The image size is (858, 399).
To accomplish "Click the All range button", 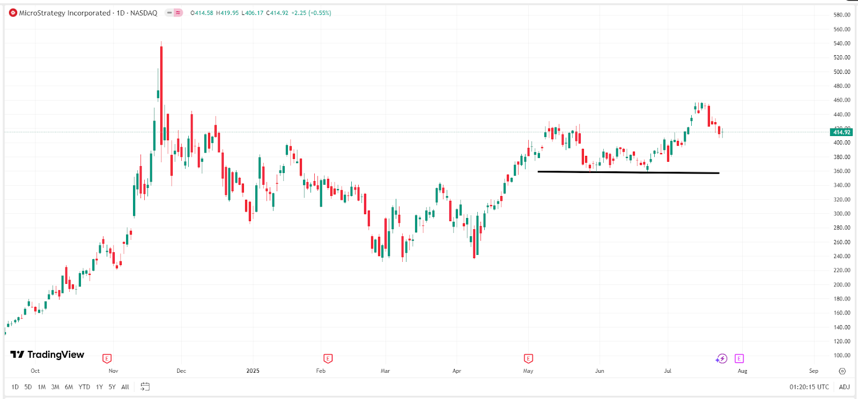I will [124, 387].
